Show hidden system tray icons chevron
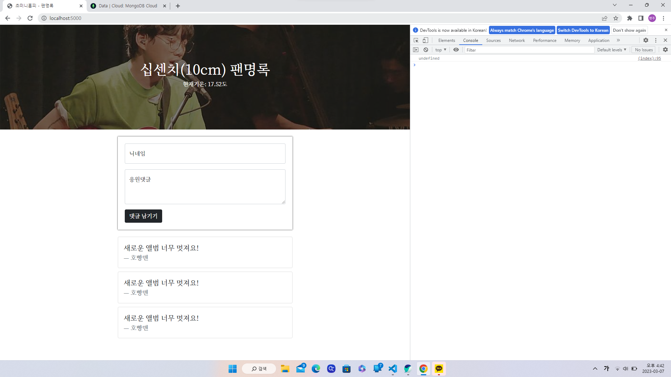The height and width of the screenshot is (377, 671). 595,369
